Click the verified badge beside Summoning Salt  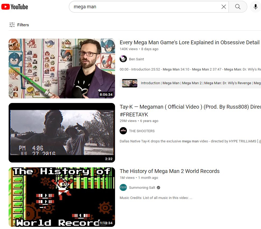coord(159,188)
